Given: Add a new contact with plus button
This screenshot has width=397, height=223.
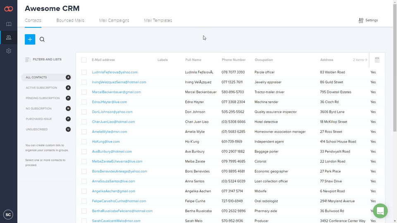Looking at the screenshot, I should (x=30, y=40).
